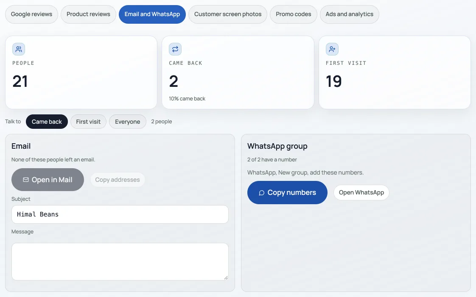Go to Customer screen photos tab

[228, 14]
